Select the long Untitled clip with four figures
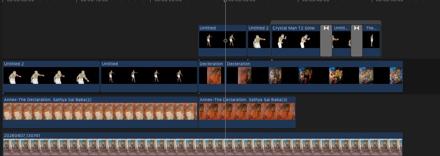The width and height of the screenshot is (440, 156). pos(149,77)
